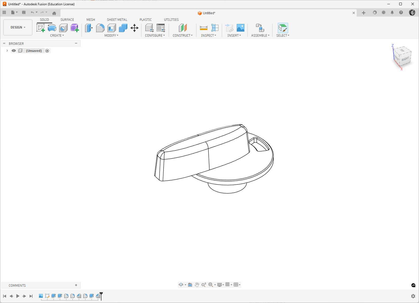Screen dimensions: 419x303
Task: Play the timeline animation
Action: click(x=18, y=296)
